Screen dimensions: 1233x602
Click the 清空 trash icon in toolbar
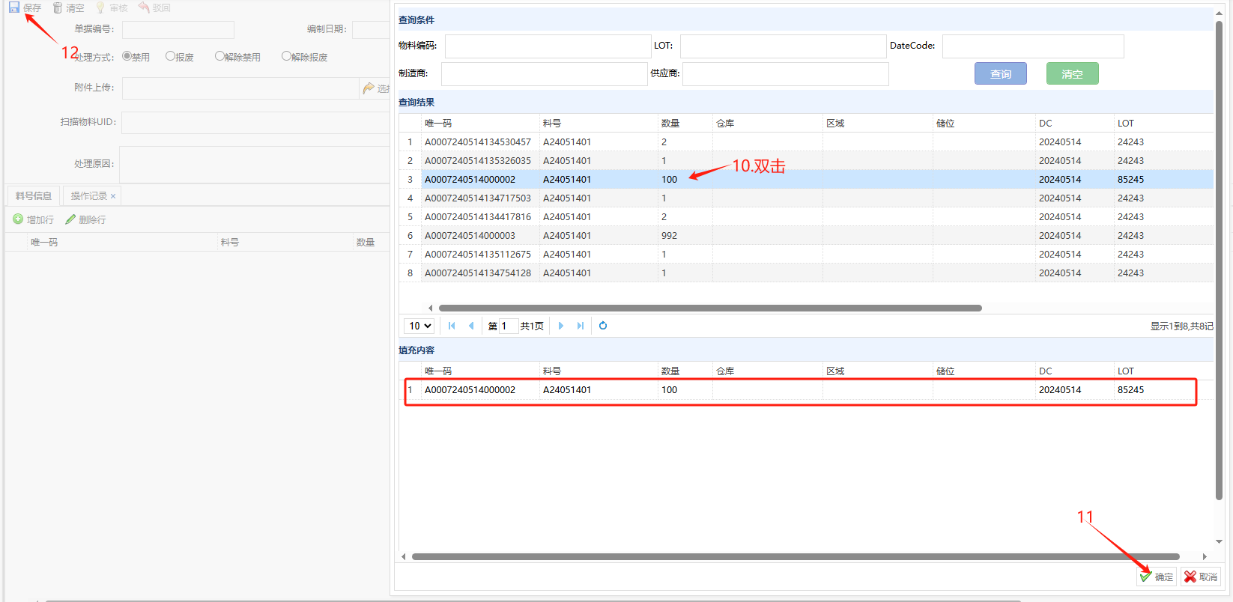[58, 7]
